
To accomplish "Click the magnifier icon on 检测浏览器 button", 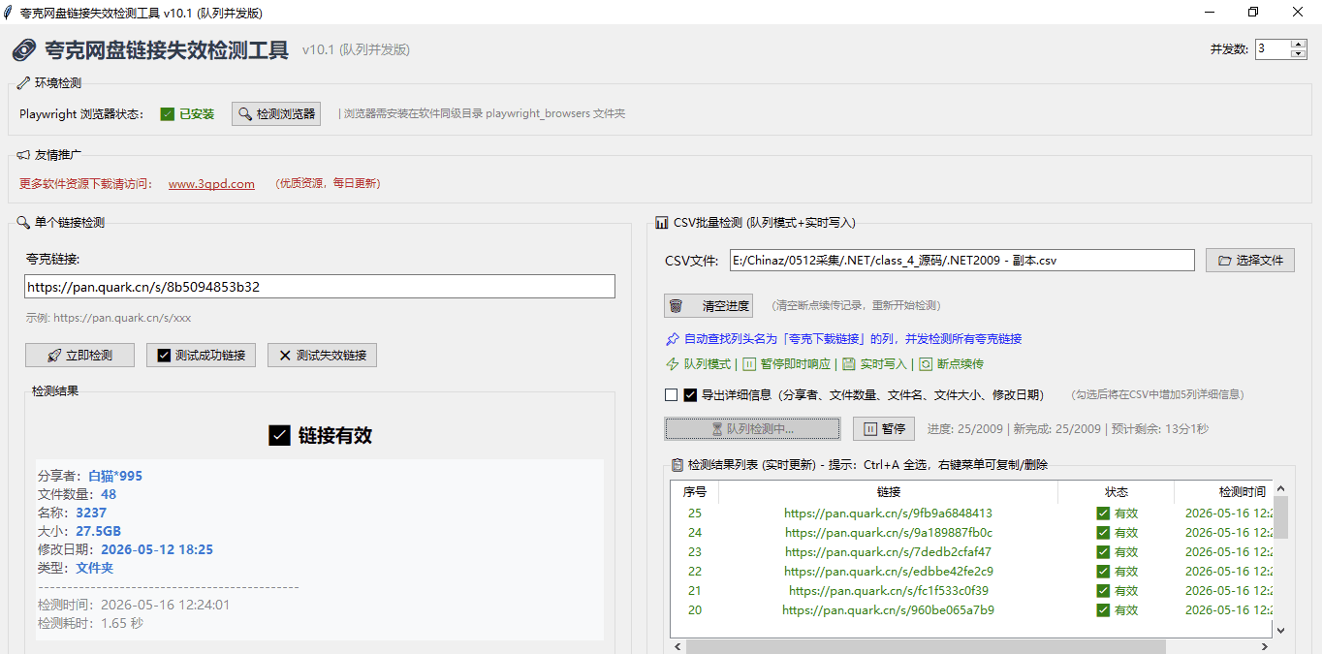I will [x=245, y=113].
